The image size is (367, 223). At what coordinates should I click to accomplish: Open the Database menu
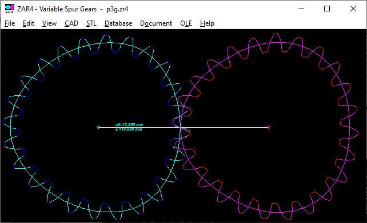tap(118, 23)
